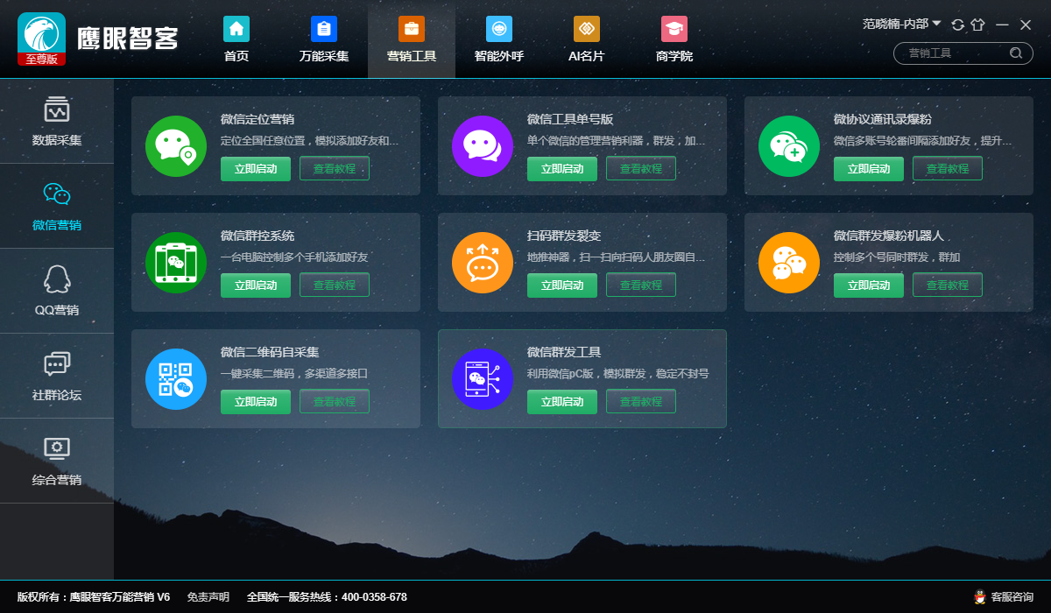
Task: Open the 首页 home icon
Action: (x=236, y=29)
